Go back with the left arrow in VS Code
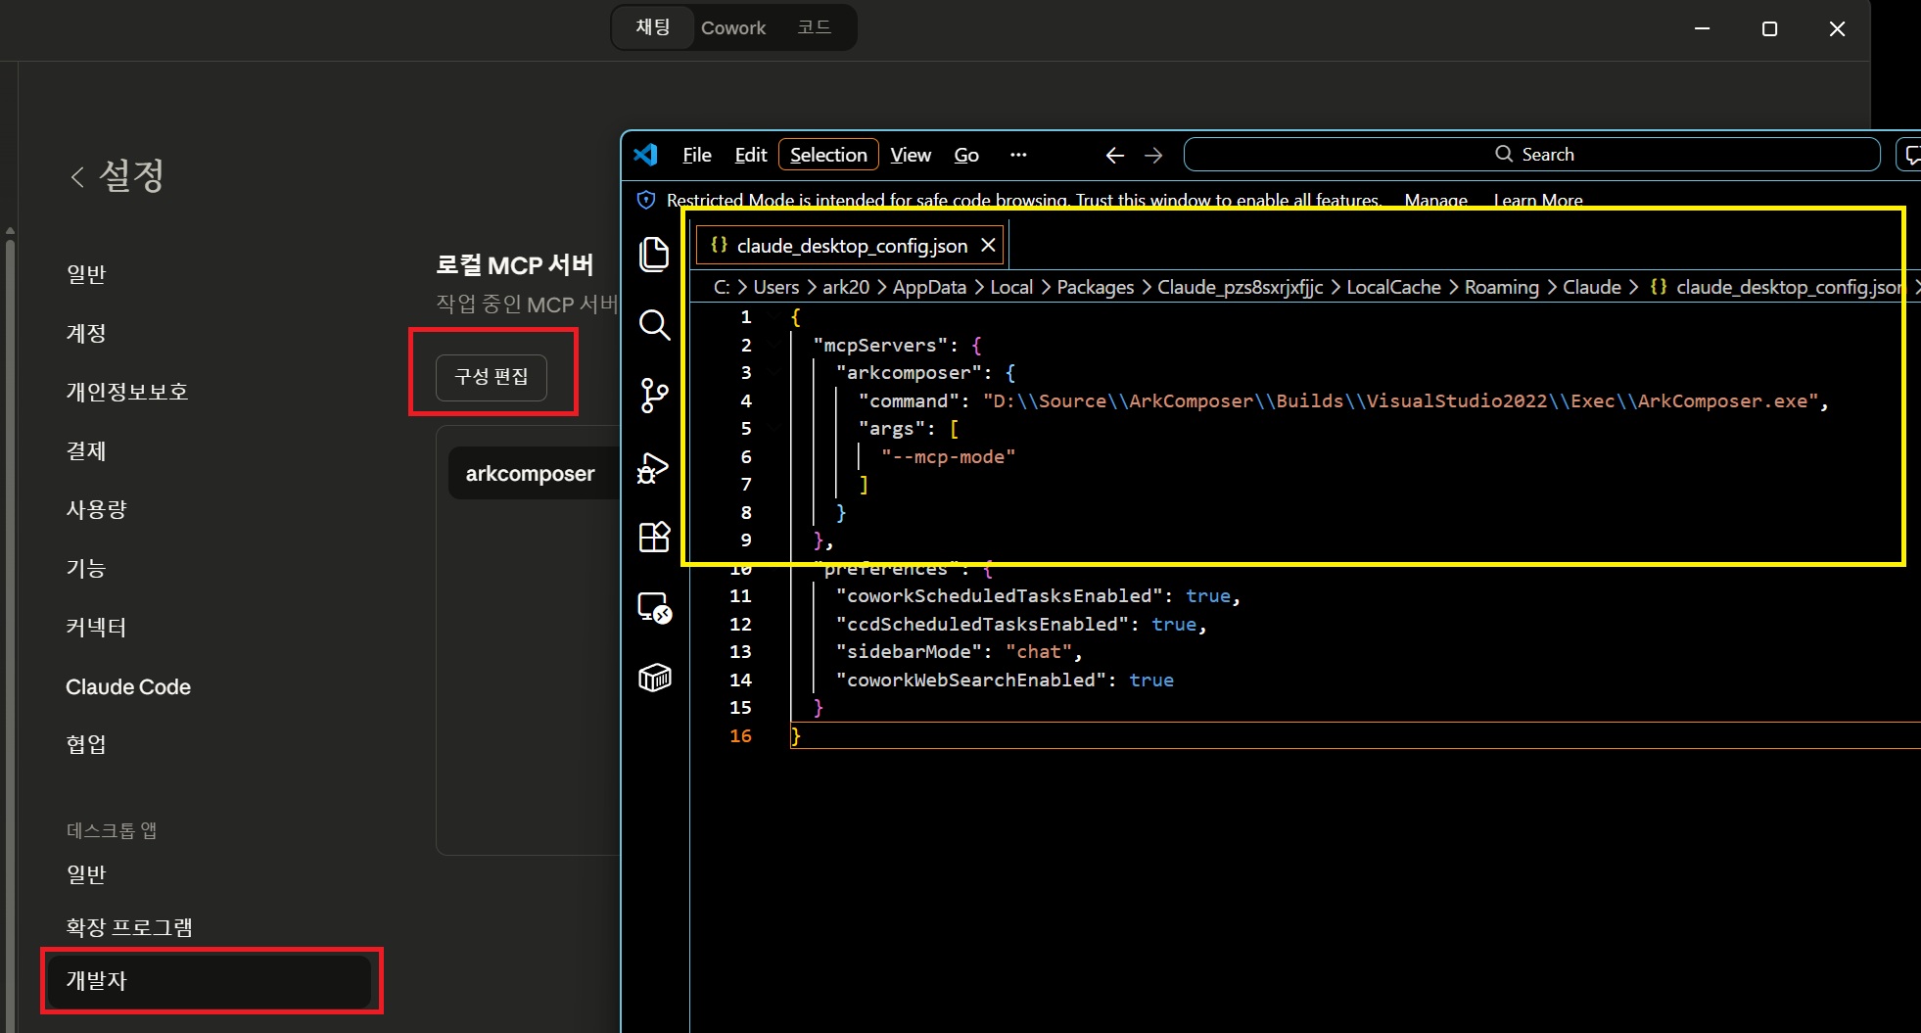Viewport: 1921px width, 1033px height. coord(1114,155)
